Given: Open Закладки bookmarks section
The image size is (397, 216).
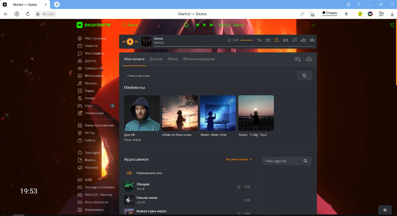Looking at the screenshot, I should pyautogui.click(x=88, y=153).
